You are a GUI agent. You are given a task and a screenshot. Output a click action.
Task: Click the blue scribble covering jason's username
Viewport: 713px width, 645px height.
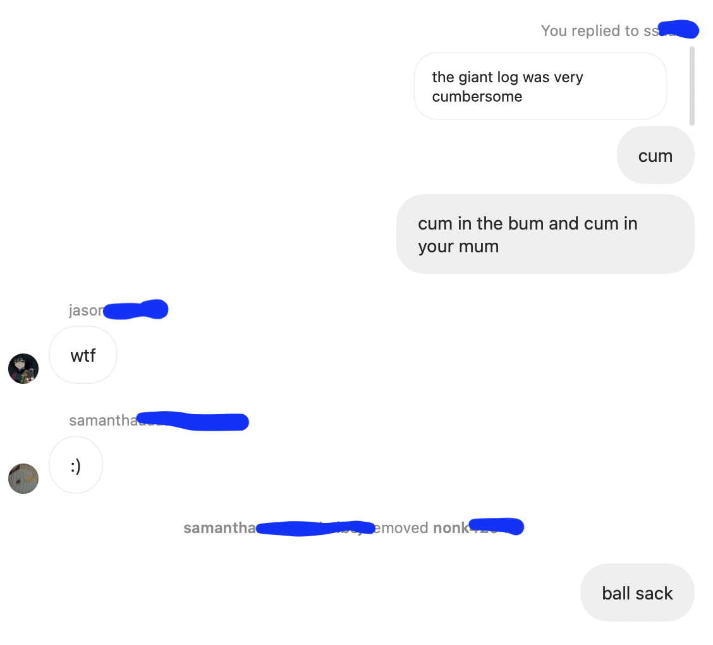pos(135,310)
